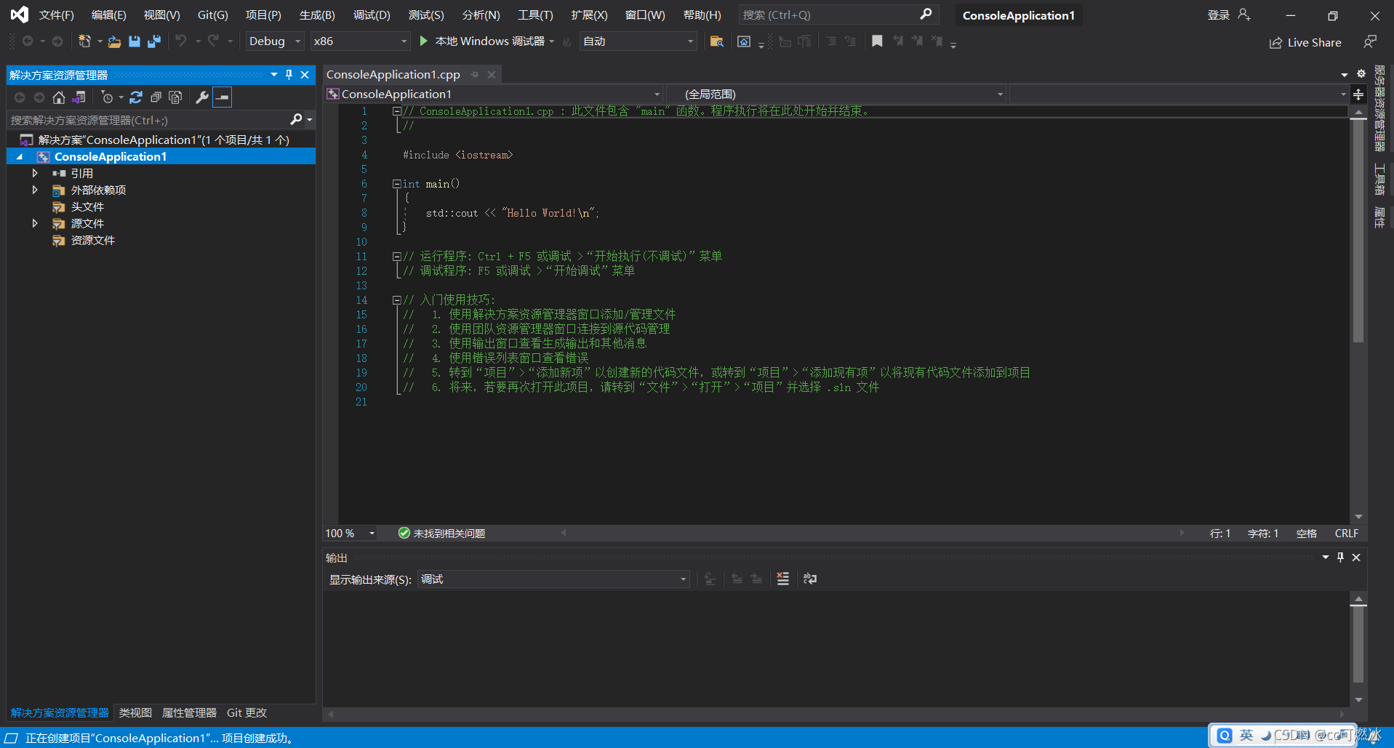1394x748 pixels.
Task: Click the Home icon in Solution Explorer toolbar
Action: click(x=59, y=97)
